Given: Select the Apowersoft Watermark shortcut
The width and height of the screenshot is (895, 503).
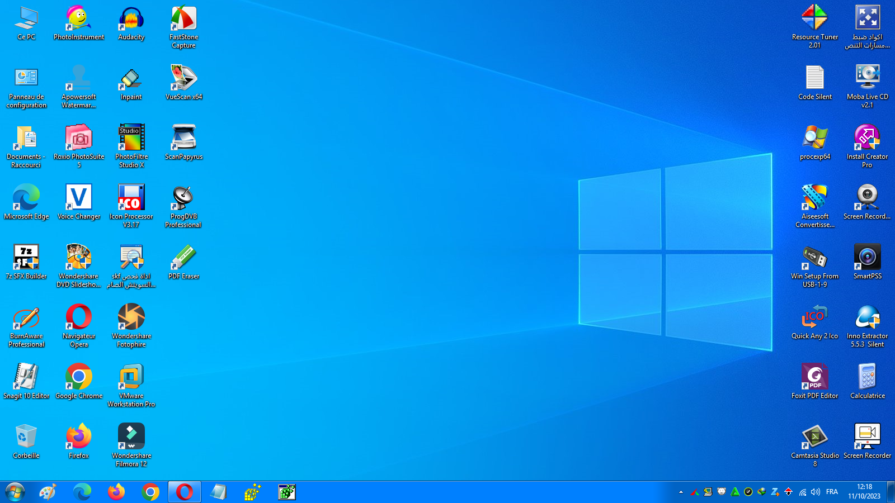Looking at the screenshot, I should (79, 87).
